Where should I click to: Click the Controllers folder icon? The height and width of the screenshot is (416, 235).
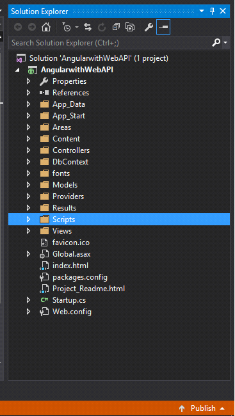44,150
